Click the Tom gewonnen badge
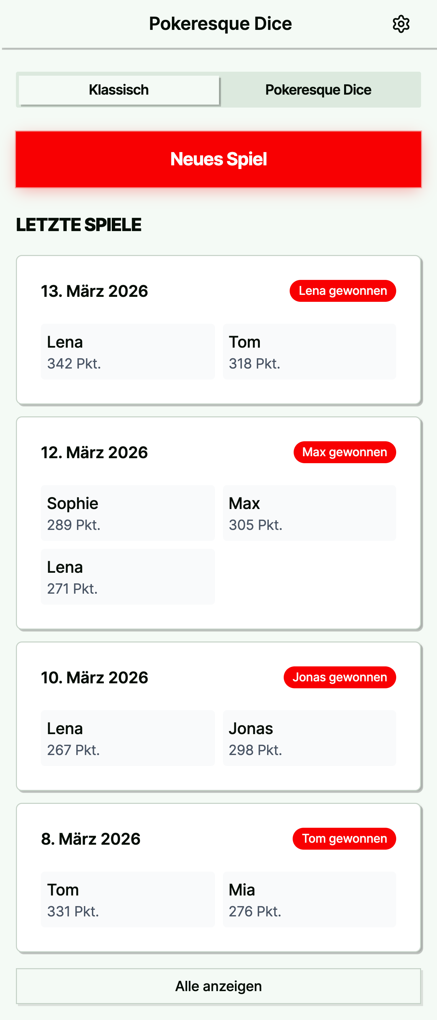This screenshot has width=437, height=1020. tap(344, 839)
